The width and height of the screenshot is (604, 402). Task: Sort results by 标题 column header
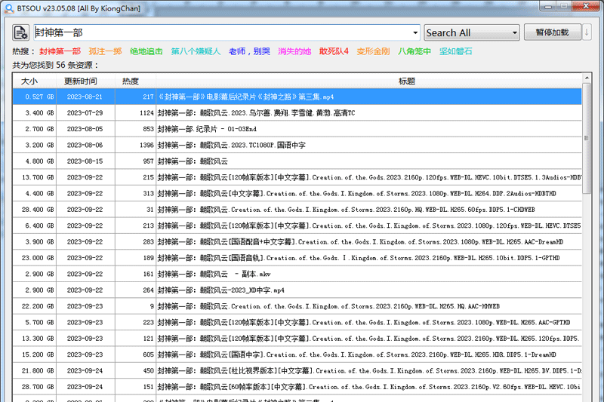point(369,81)
